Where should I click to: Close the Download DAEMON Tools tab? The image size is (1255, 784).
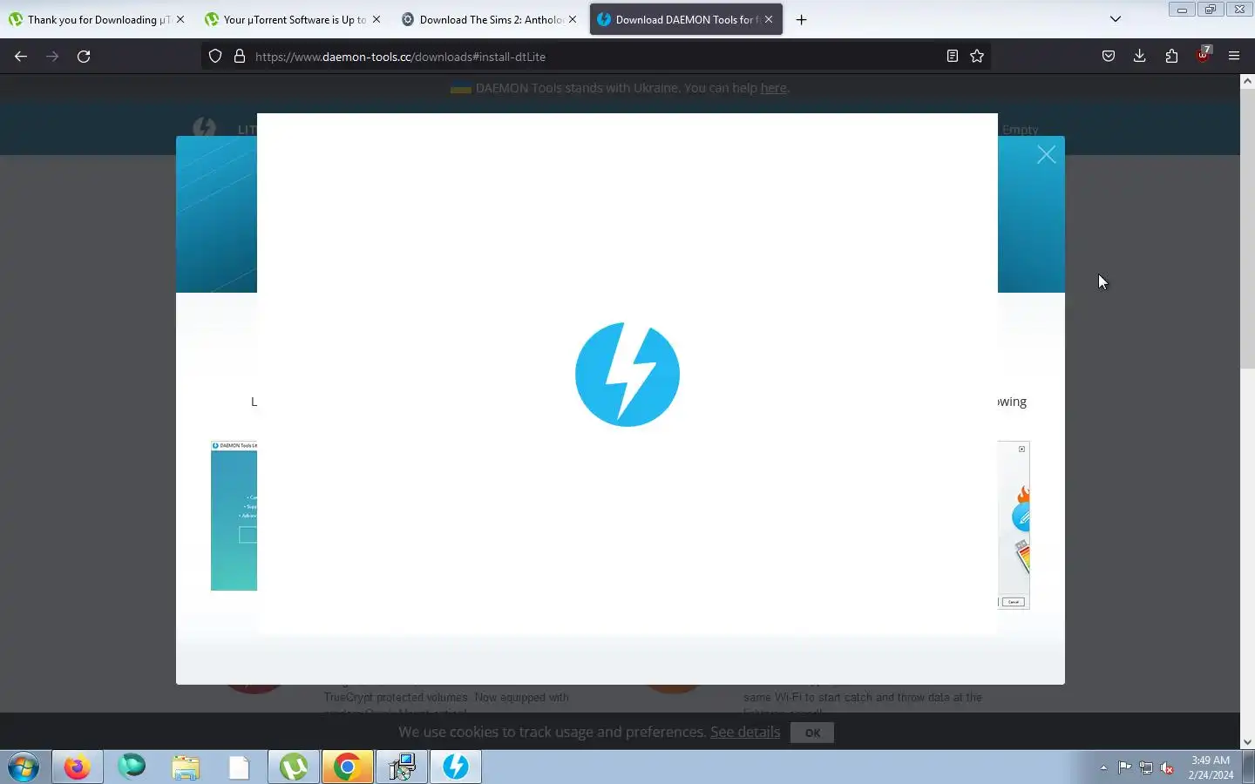click(x=769, y=19)
